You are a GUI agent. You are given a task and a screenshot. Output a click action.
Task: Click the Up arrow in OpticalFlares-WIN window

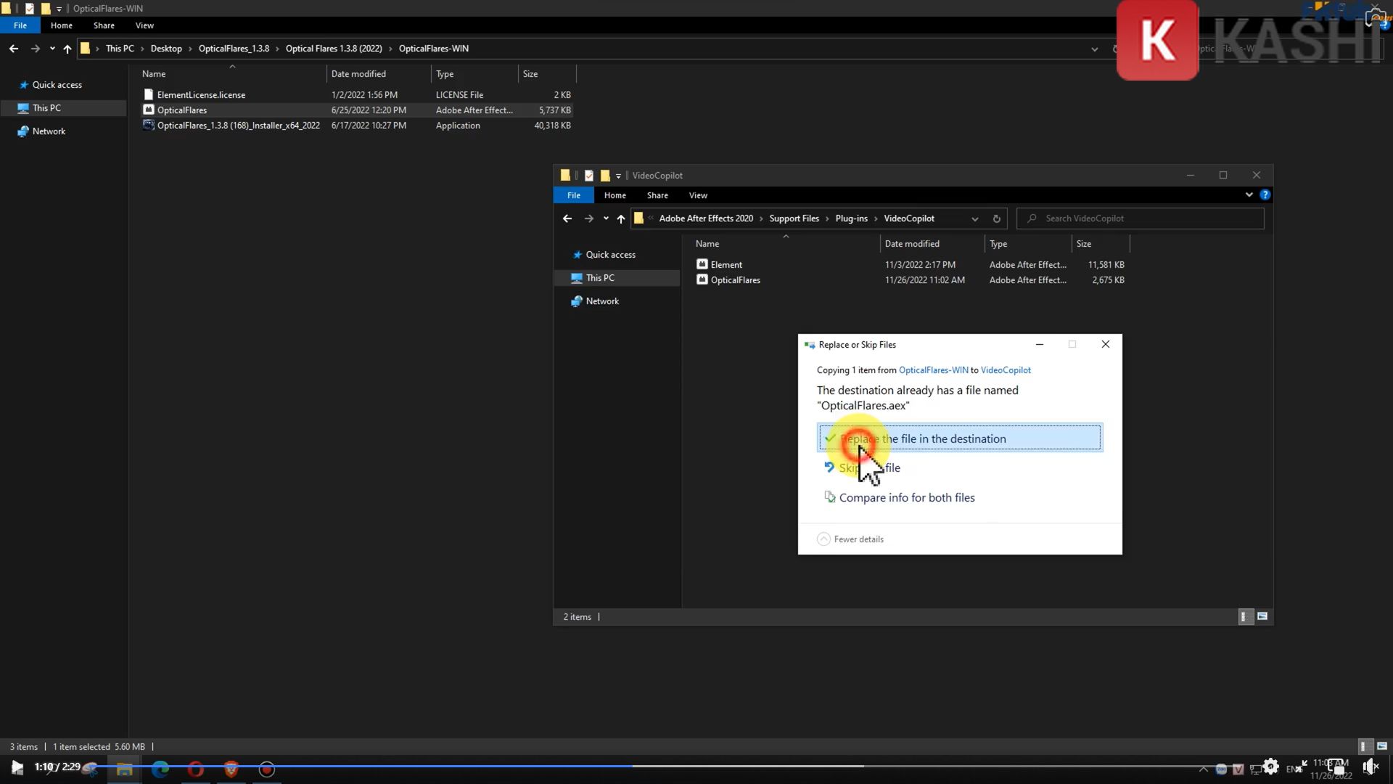click(67, 49)
